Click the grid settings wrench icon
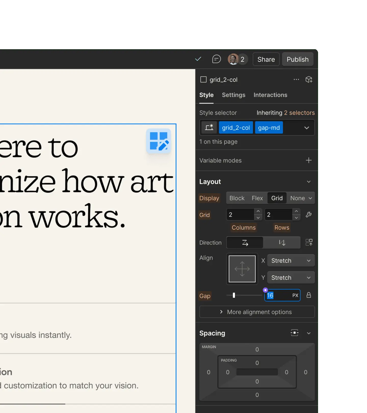The height and width of the screenshot is (413, 367). click(x=309, y=215)
